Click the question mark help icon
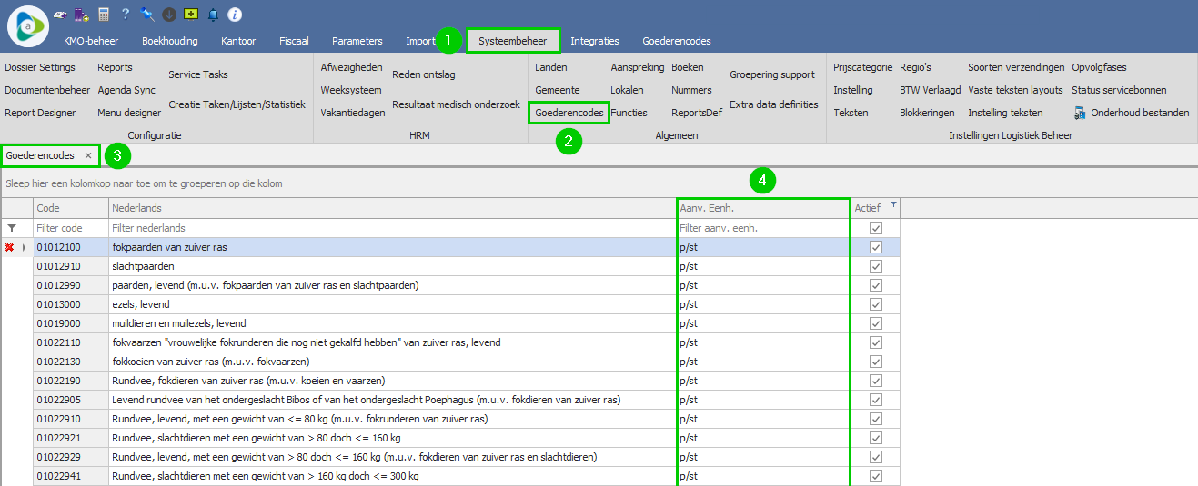Screen dimensions: 1198x486 coord(126,14)
